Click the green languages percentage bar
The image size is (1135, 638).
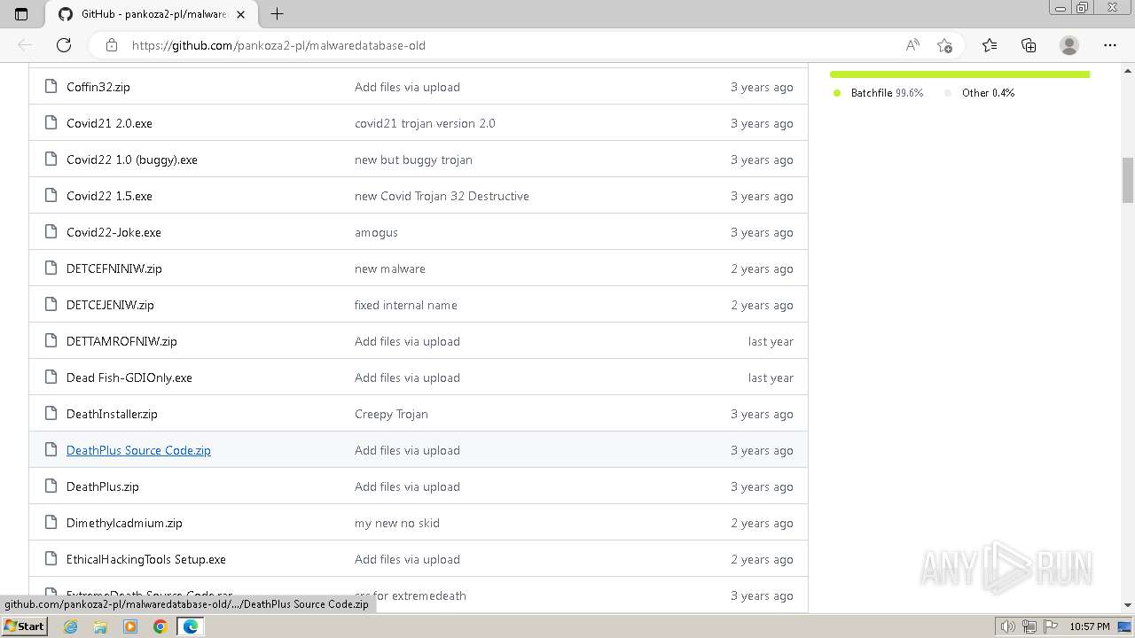pos(959,74)
